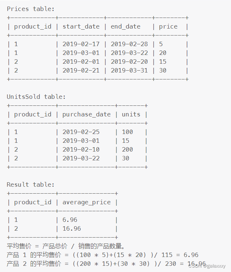Click the 产品 1 average price calculation line
The image size is (231, 272).
pos(102,255)
